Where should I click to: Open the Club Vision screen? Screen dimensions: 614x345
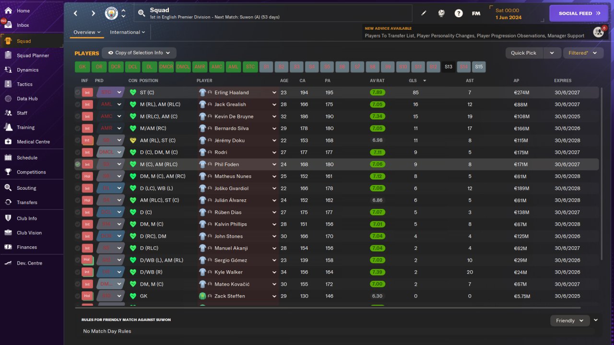(x=29, y=233)
